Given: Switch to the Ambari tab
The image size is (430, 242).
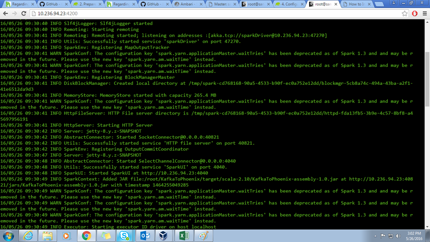Looking at the screenshot, I should point(188,4).
